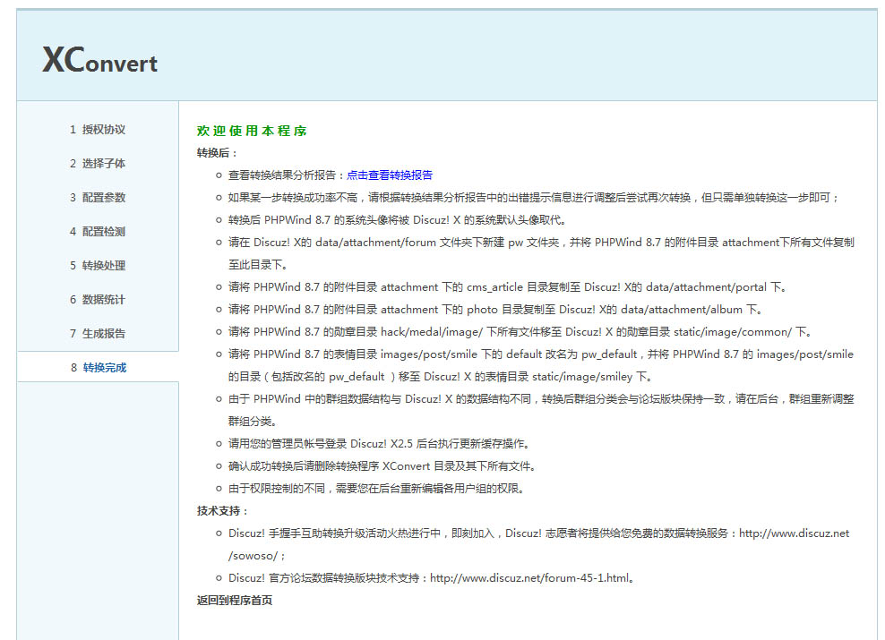885x640 pixels.
Task: Select step 2 选择子体 in sidebar
Action: [98, 164]
